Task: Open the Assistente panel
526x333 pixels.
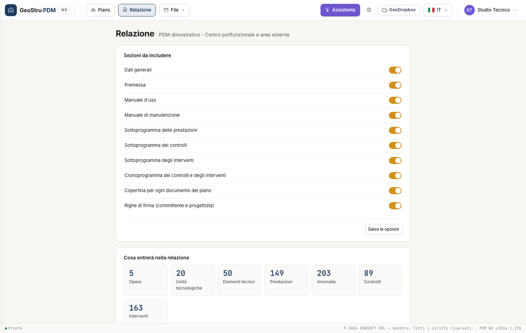Action: [x=340, y=10]
